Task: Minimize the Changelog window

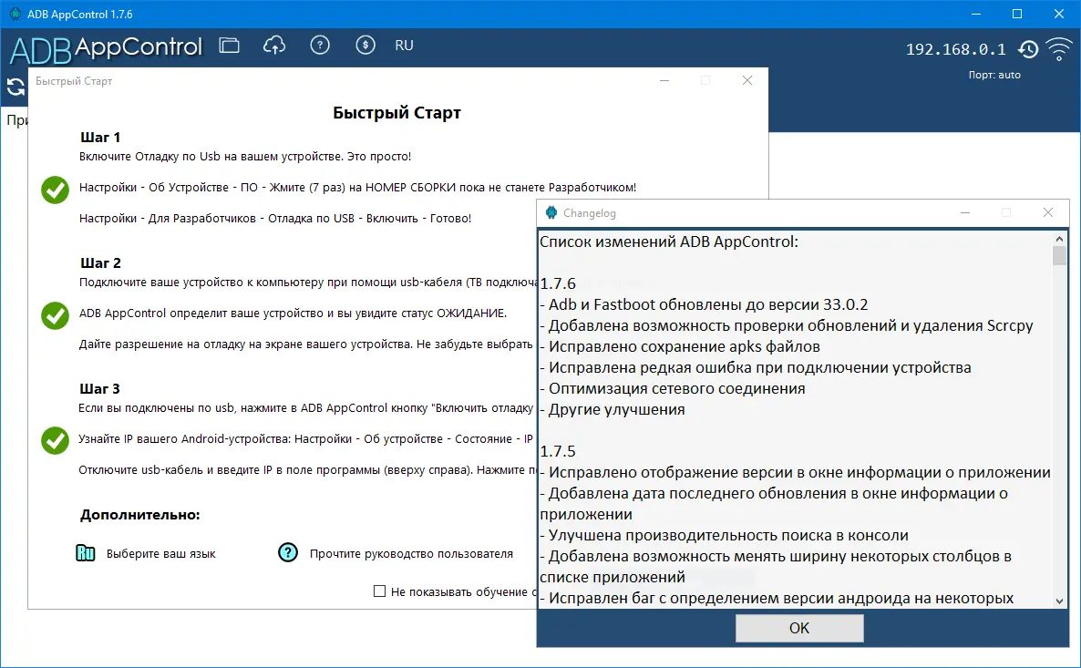Action: click(965, 212)
